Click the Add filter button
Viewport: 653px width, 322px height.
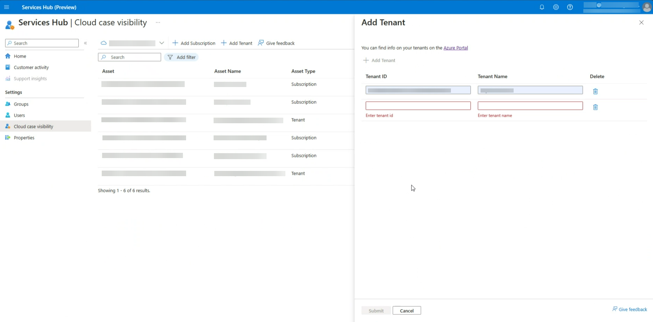tap(181, 57)
